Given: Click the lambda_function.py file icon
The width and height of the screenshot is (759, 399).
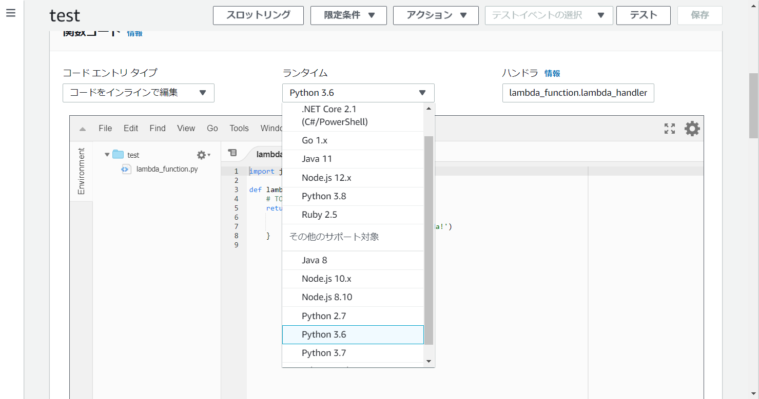Looking at the screenshot, I should (126, 169).
